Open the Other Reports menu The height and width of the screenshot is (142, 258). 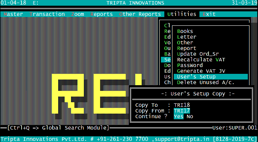pos(140,14)
